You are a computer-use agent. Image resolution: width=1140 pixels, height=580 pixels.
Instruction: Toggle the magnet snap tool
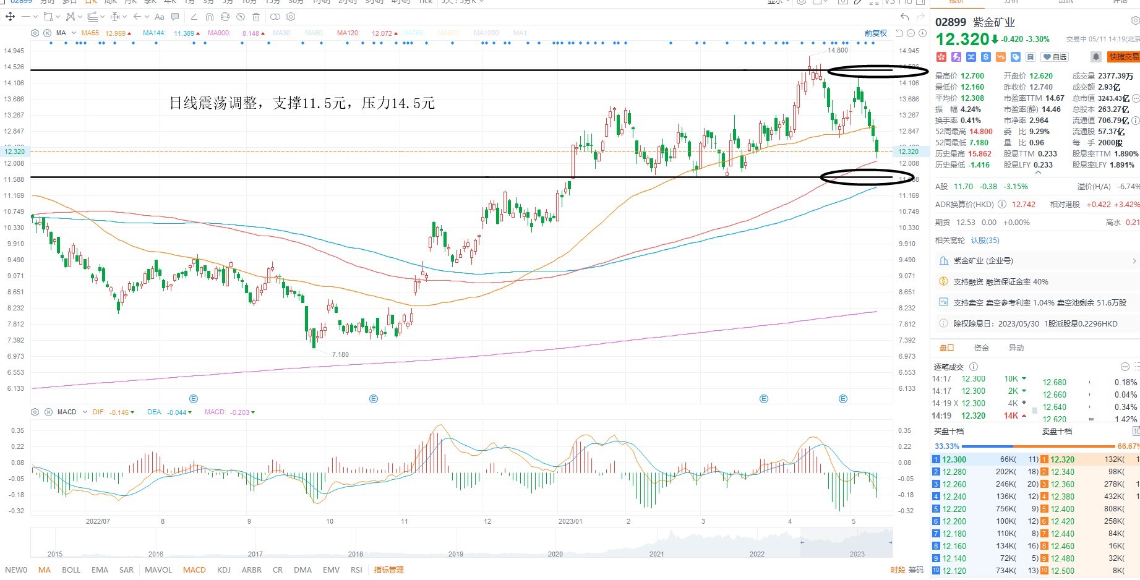[x=210, y=17]
